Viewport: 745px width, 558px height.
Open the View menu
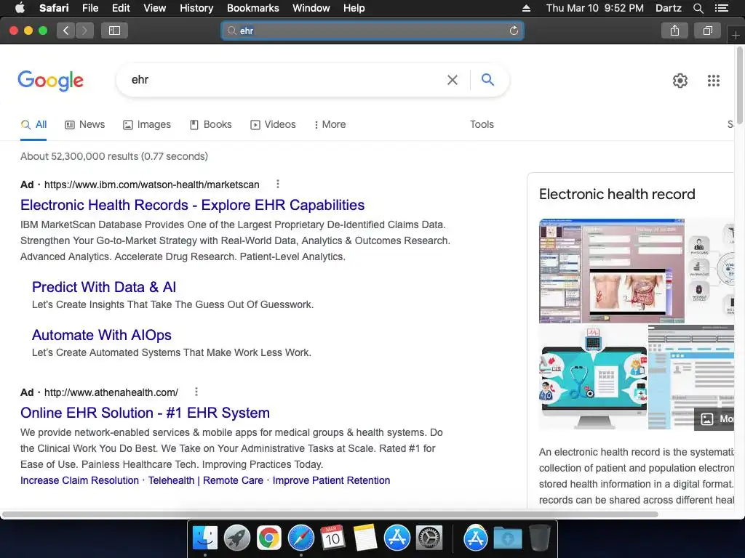click(x=154, y=8)
